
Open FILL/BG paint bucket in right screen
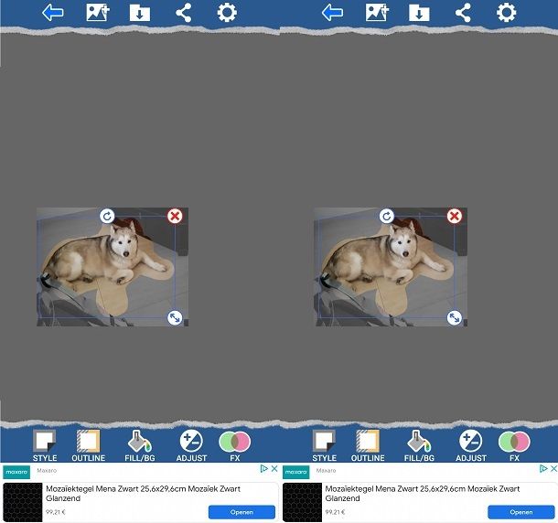[x=419, y=446]
